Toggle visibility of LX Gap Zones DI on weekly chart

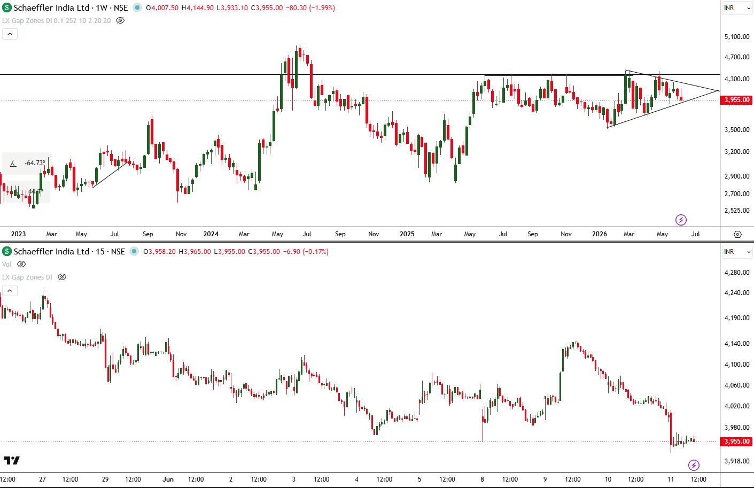(x=120, y=21)
